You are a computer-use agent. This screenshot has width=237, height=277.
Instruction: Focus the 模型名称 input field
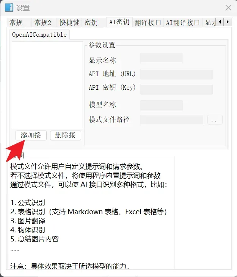(162, 106)
